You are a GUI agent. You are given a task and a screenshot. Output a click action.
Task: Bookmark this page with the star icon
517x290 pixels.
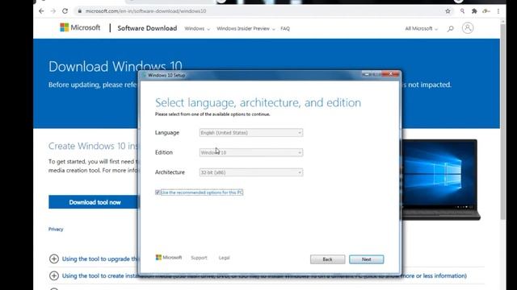[448, 11]
